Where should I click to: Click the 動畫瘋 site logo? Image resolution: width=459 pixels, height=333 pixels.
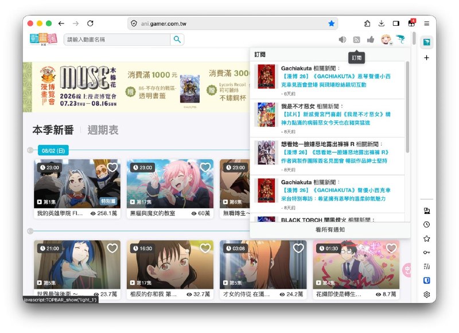pyautogui.click(x=44, y=39)
